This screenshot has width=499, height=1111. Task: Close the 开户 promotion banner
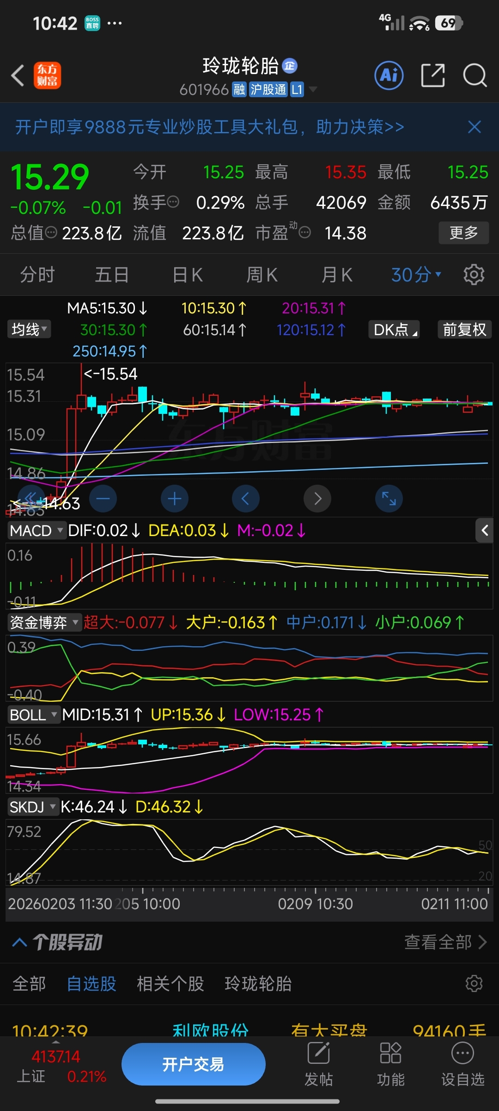(475, 127)
